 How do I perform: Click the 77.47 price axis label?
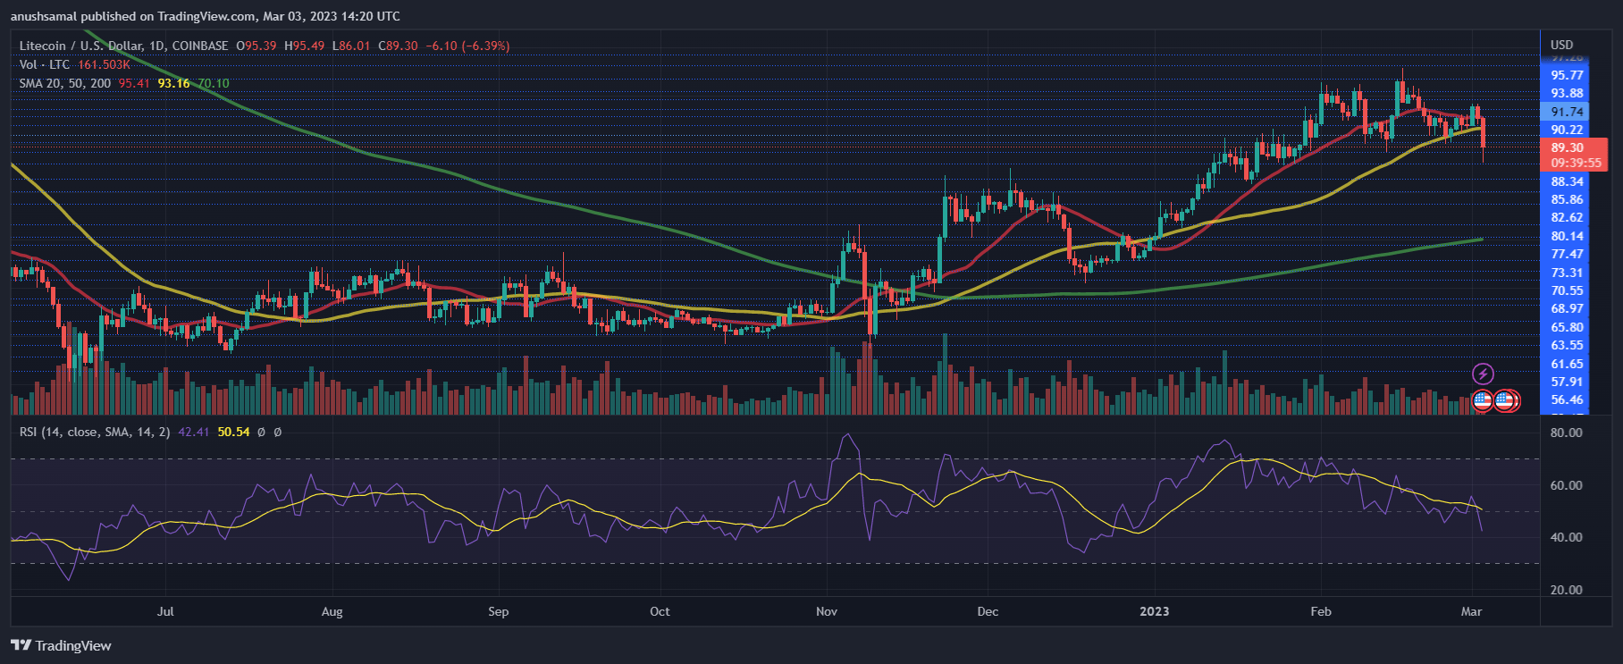click(1567, 254)
